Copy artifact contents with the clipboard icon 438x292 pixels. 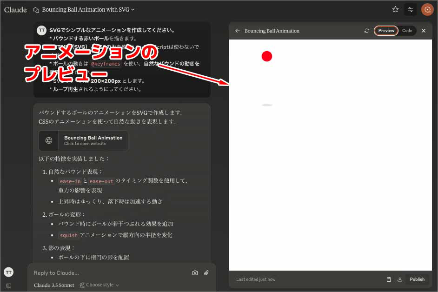point(389,279)
